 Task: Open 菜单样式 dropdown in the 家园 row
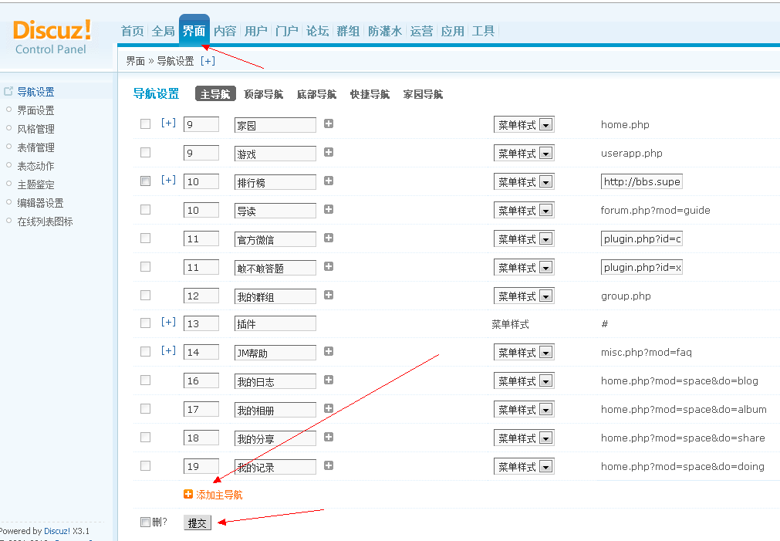click(524, 124)
